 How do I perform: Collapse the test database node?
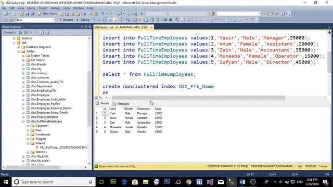14,43
